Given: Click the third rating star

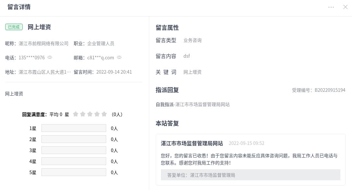Looking at the screenshot, I should 90,114.
